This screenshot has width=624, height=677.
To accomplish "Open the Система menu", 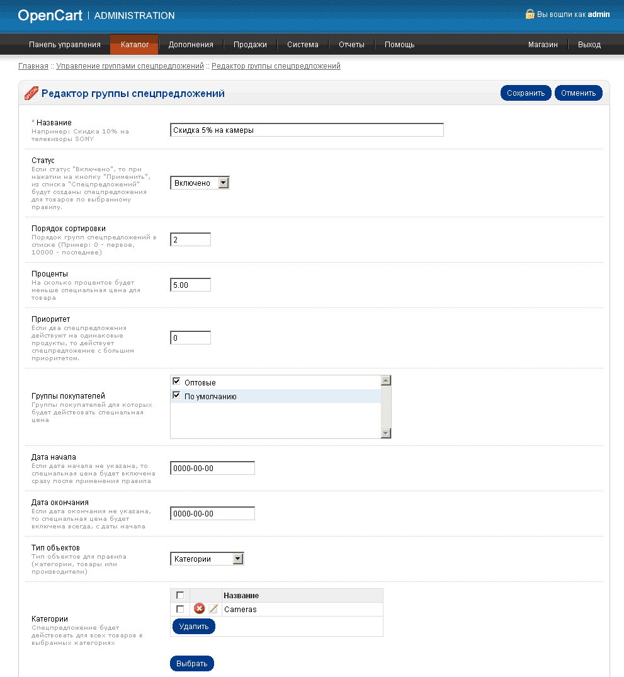I will tap(303, 45).
